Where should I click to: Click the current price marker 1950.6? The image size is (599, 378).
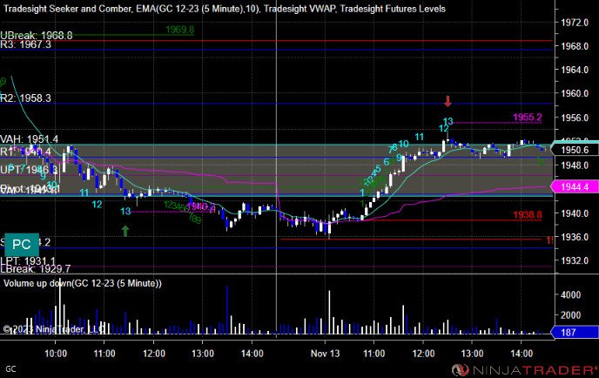click(575, 150)
